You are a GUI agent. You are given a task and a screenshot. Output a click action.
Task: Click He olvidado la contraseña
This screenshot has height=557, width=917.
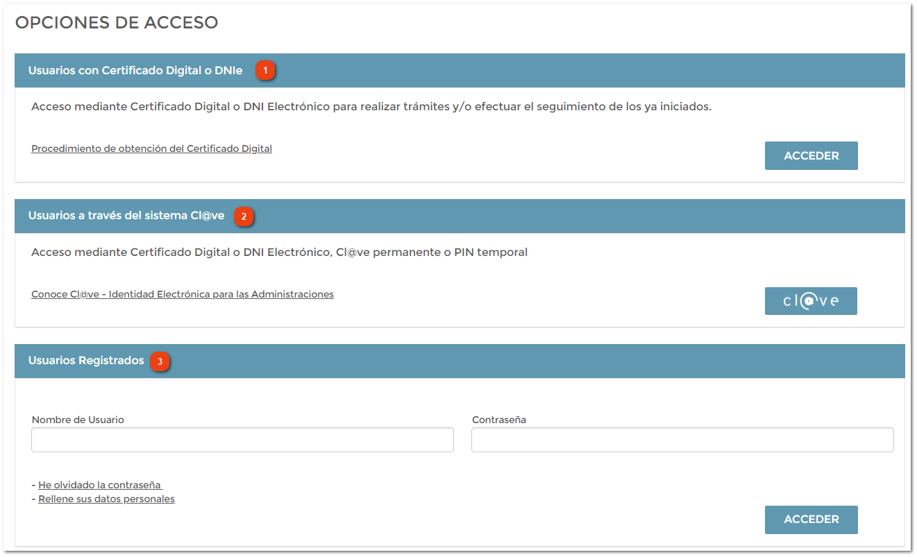100,484
